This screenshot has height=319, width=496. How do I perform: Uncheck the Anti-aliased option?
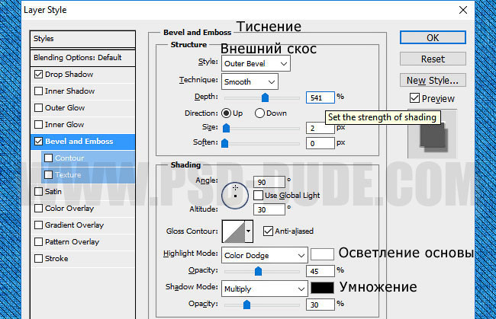point(268,231)
